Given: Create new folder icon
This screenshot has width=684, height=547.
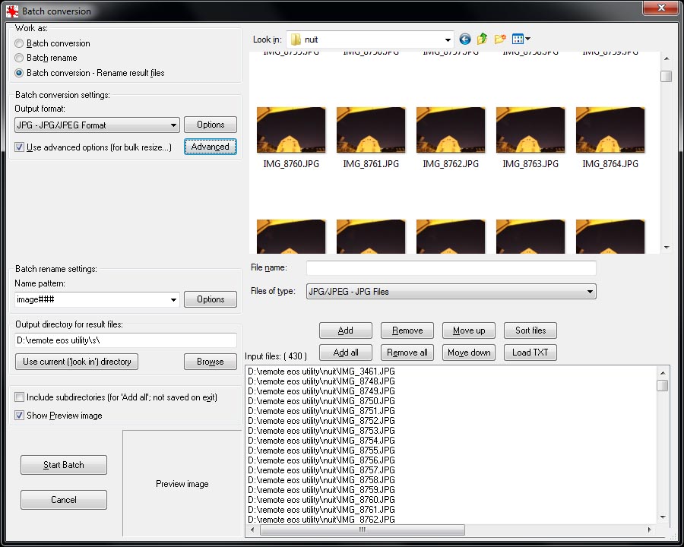Looking at the screenshot, I should pyautogui.click(x=500, y=40).
